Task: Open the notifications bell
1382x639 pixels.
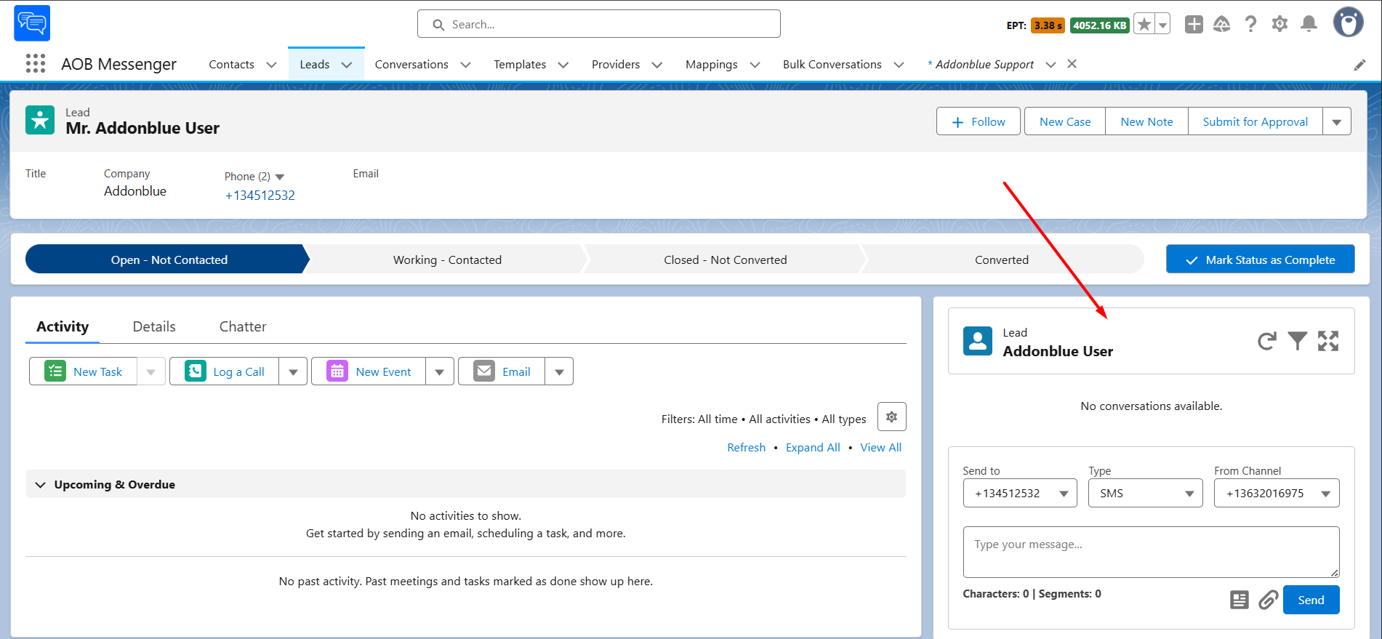Action: point(1309,24)
